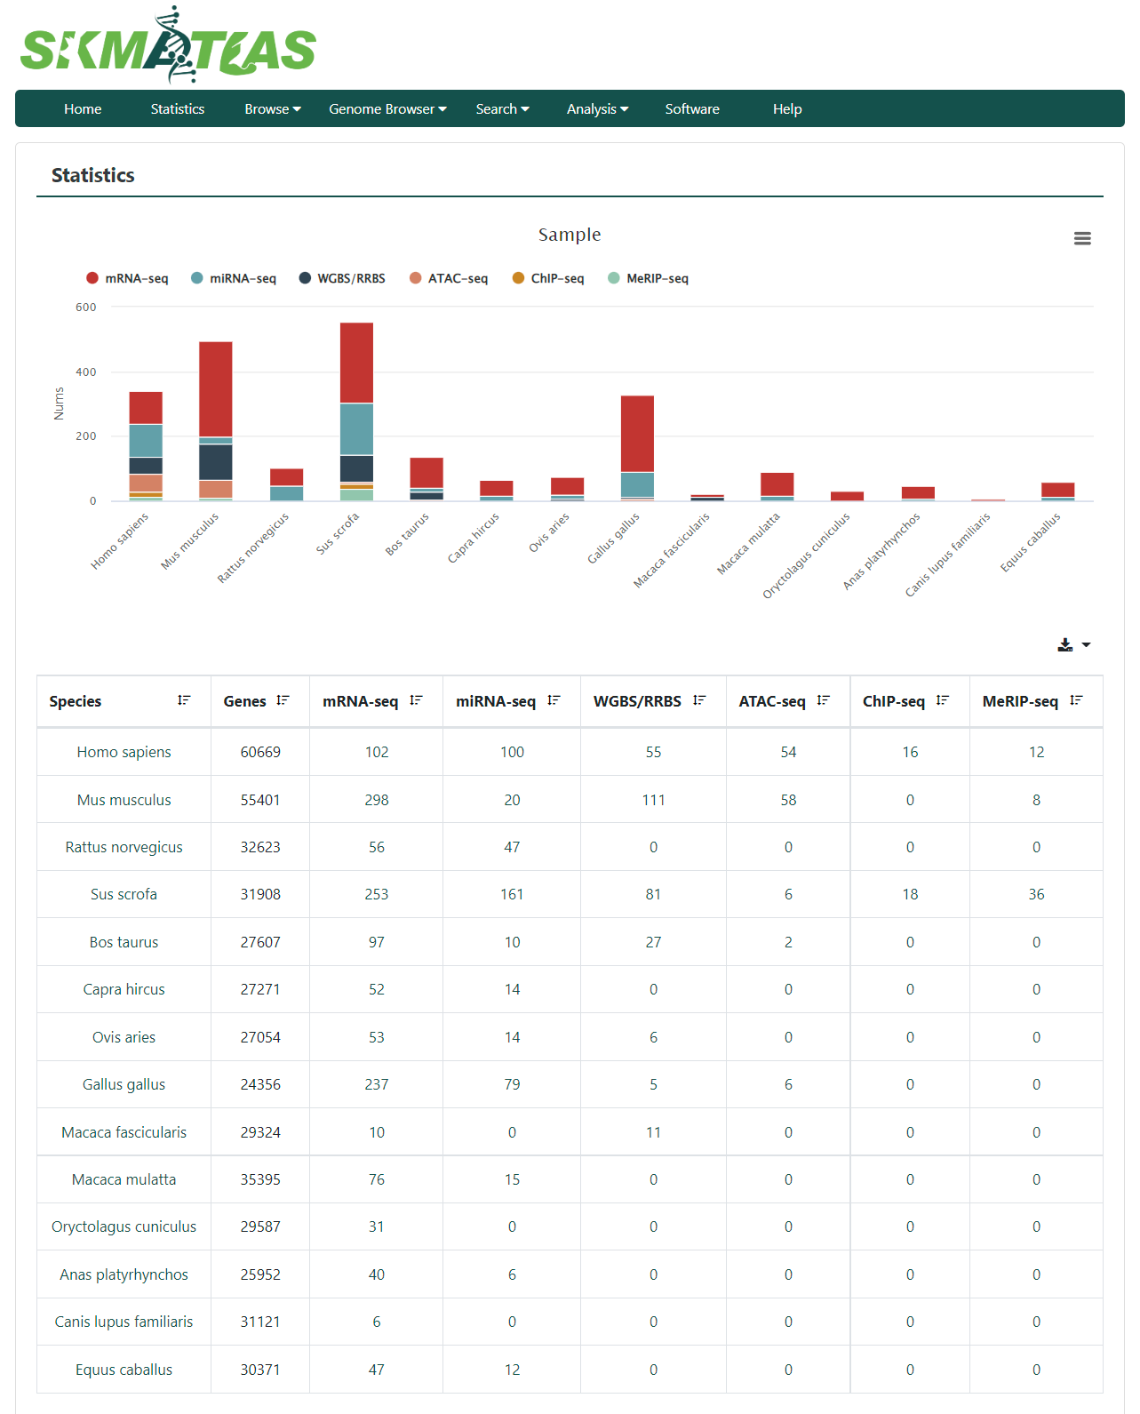The height and width of the screenshot is (1414, 1140).
Task: Expand the Browse dropdown menu
Action: 273,108
